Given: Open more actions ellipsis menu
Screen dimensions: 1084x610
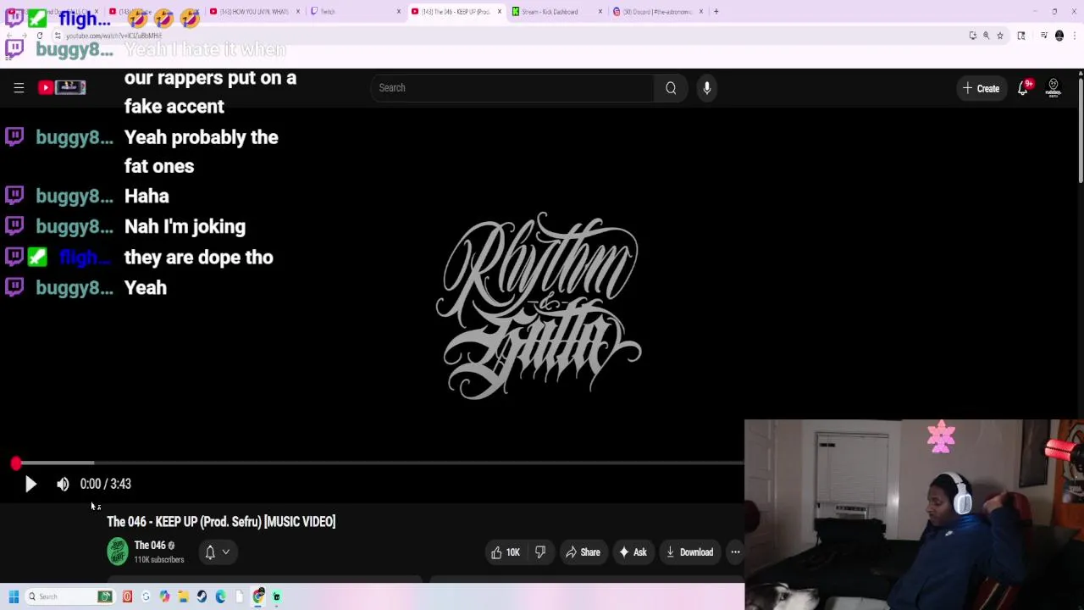Looking at the screenshot, I should 735,552.
